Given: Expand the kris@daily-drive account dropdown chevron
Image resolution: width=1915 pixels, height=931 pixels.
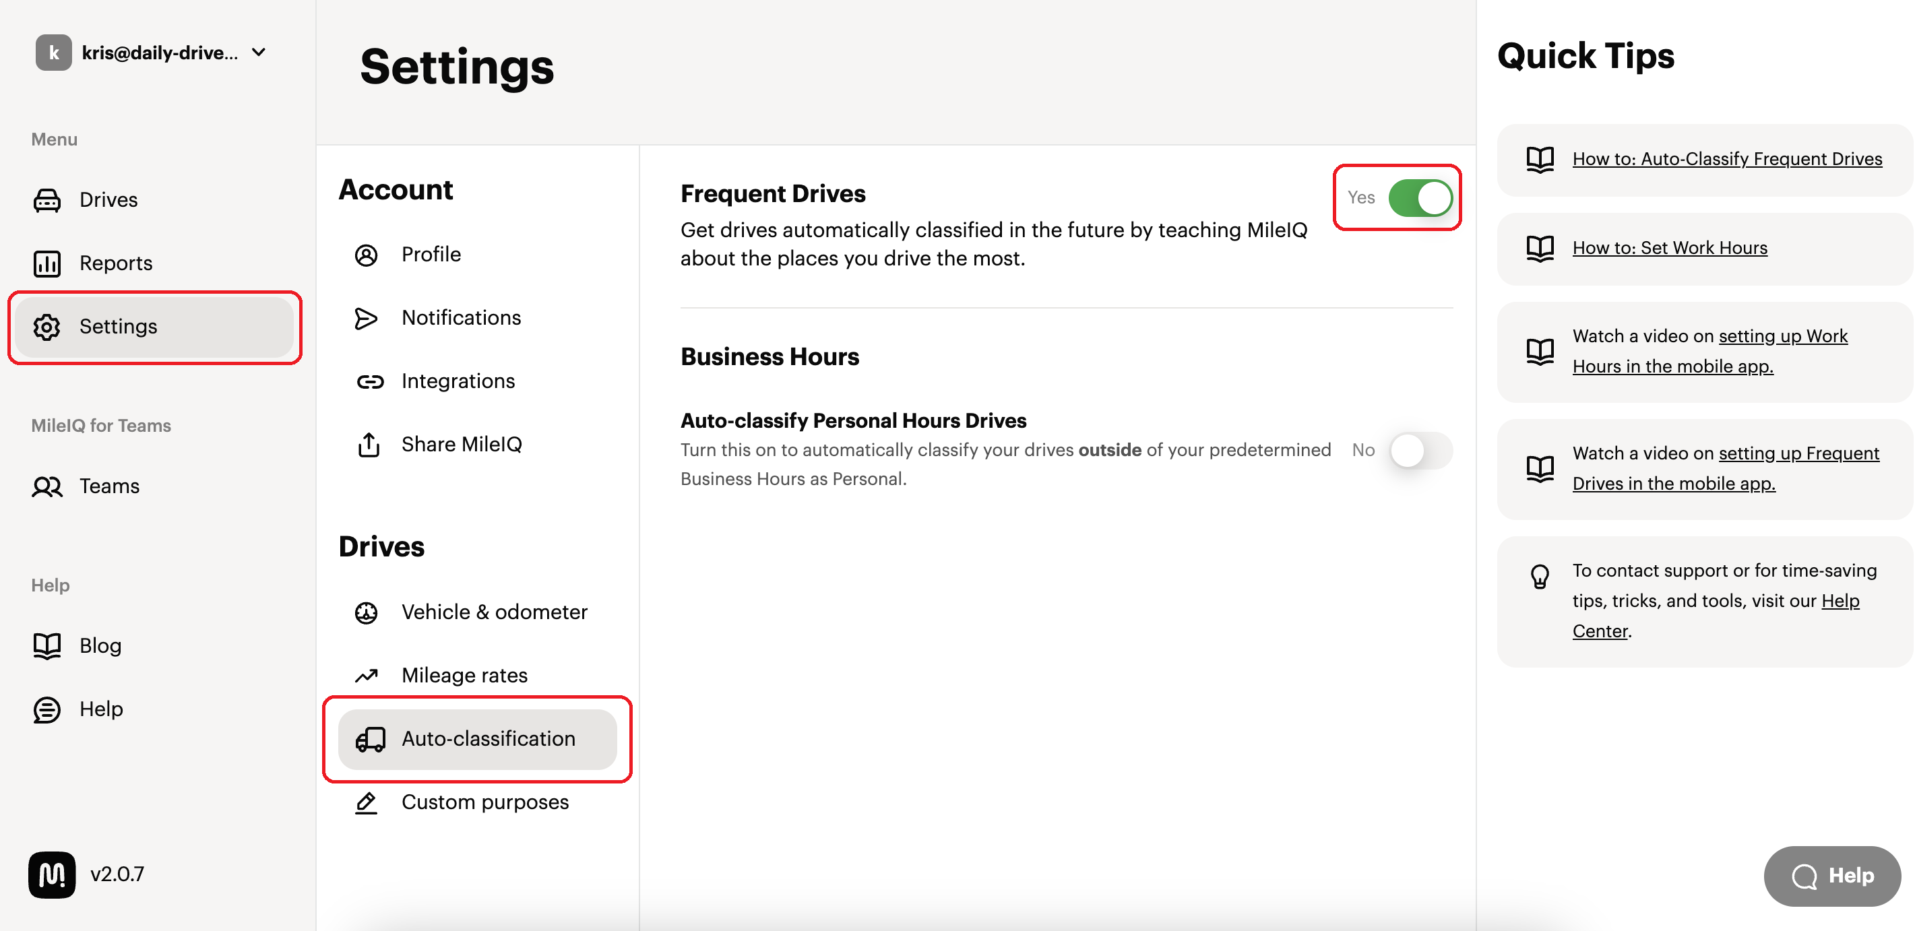Looking at the screenshot, I should click(259, 52).
